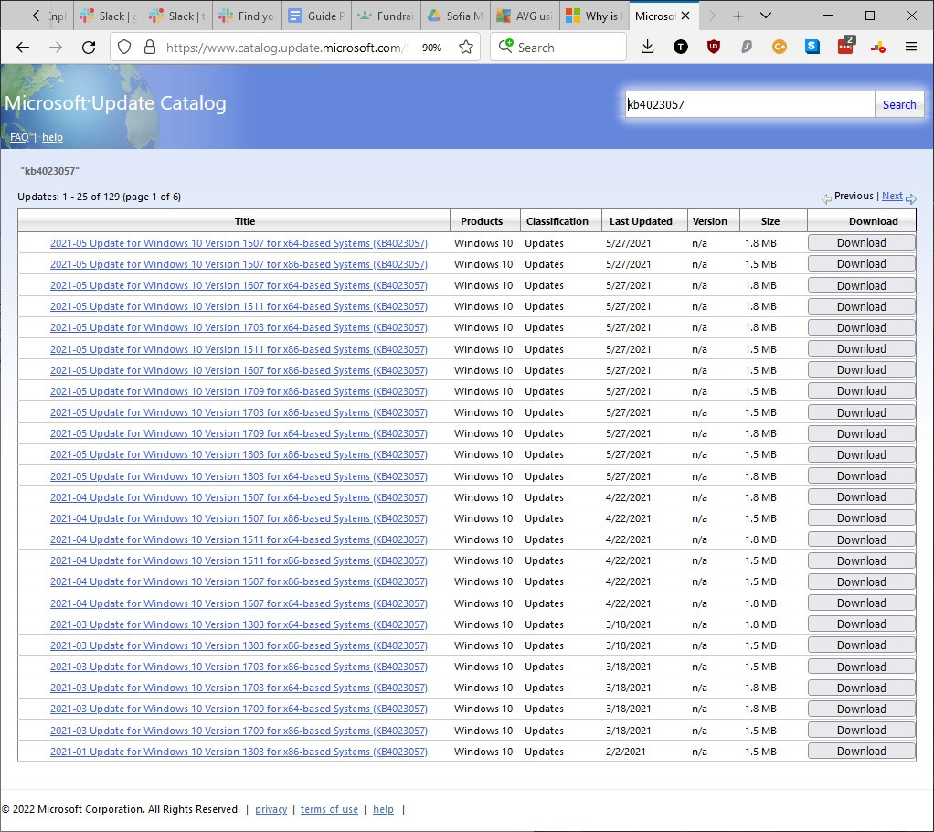Switch to the first Slack tab

pos(109,16)
